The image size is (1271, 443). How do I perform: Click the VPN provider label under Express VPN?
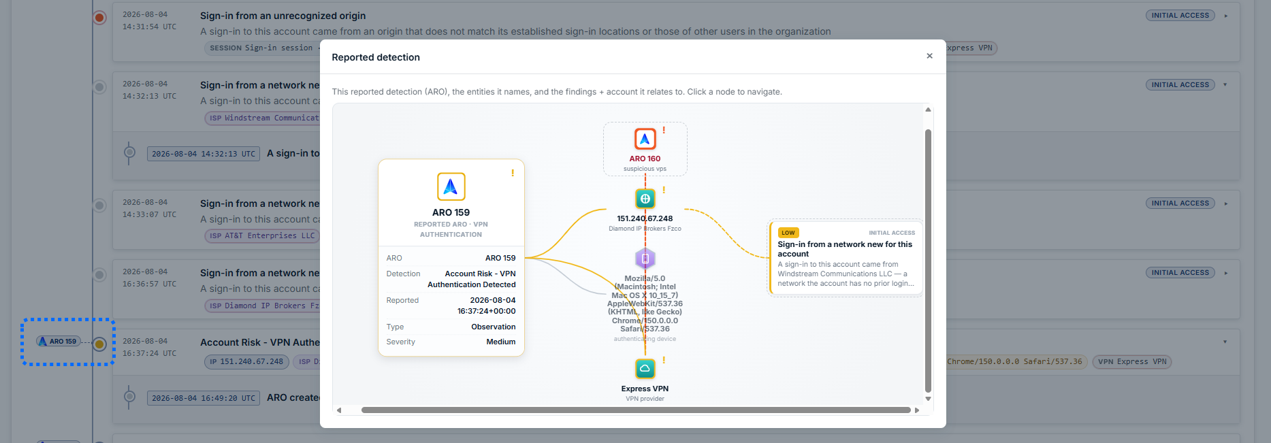[x=645, y=399]
